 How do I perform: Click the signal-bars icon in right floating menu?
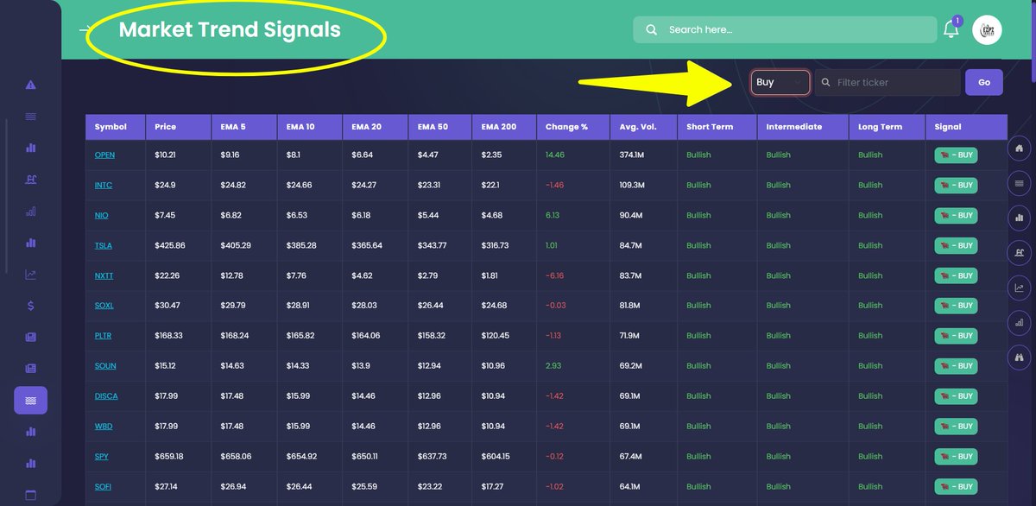(1020, 322)
